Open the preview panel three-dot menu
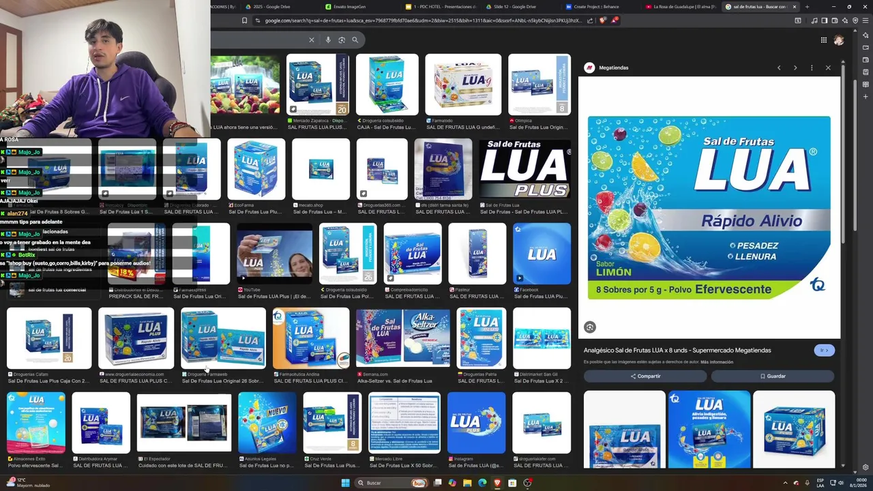This screenshot has width=873, height=491. [812, 68]
